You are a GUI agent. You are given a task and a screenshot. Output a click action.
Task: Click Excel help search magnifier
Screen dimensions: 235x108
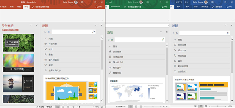coord(163,40)
